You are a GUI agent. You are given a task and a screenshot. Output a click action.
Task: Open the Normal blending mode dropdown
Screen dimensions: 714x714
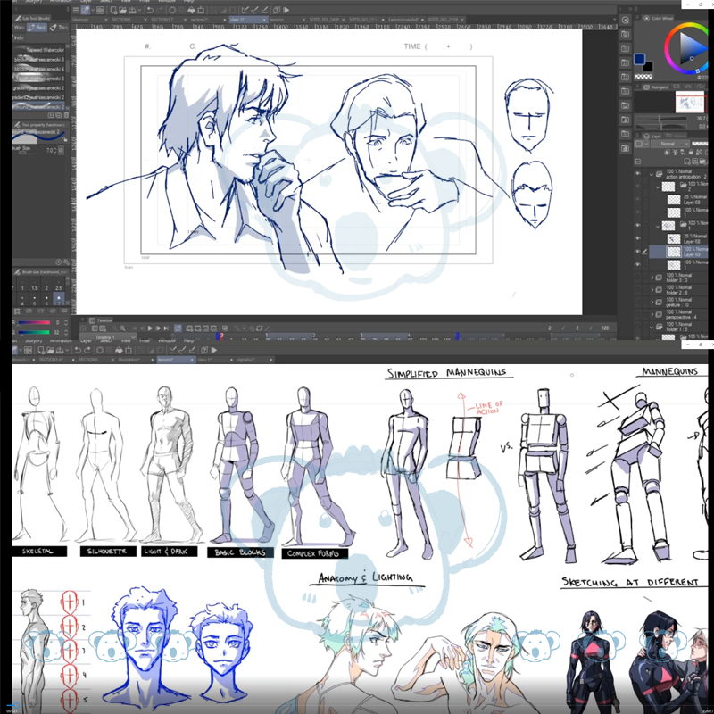(x=668, y=144)
